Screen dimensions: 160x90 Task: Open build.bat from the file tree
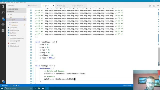(x=16, y=33)
